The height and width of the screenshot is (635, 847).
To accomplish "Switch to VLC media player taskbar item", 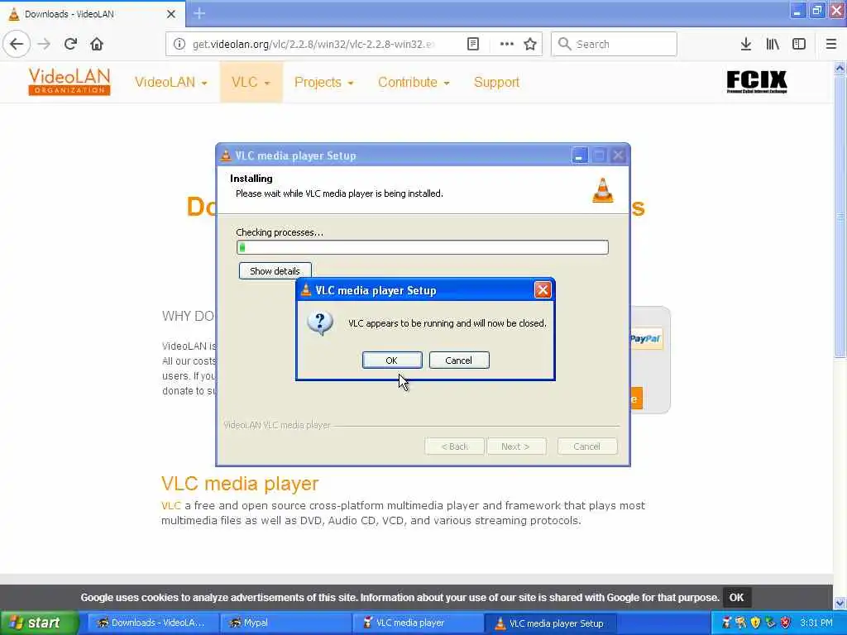I will (419, 623).
